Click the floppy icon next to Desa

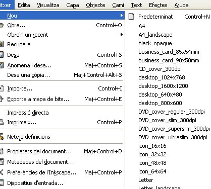click(x=2, y=55)
